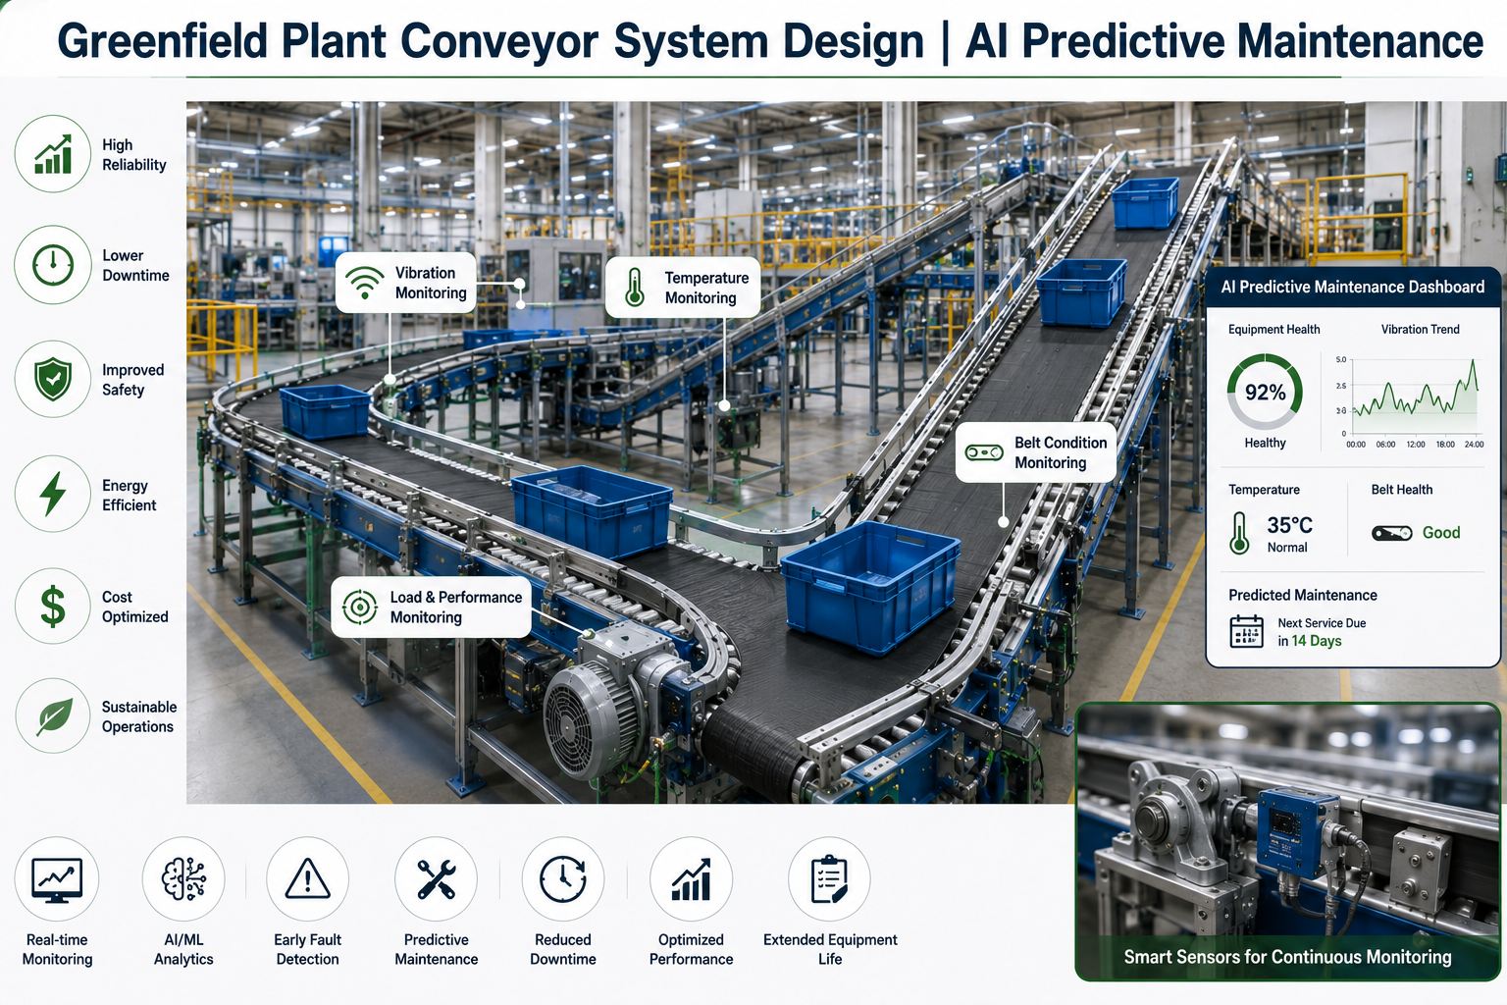Click the 'Energy Efficient' label
Viewport: 1507px width, 1005px height.
point(129,495)
